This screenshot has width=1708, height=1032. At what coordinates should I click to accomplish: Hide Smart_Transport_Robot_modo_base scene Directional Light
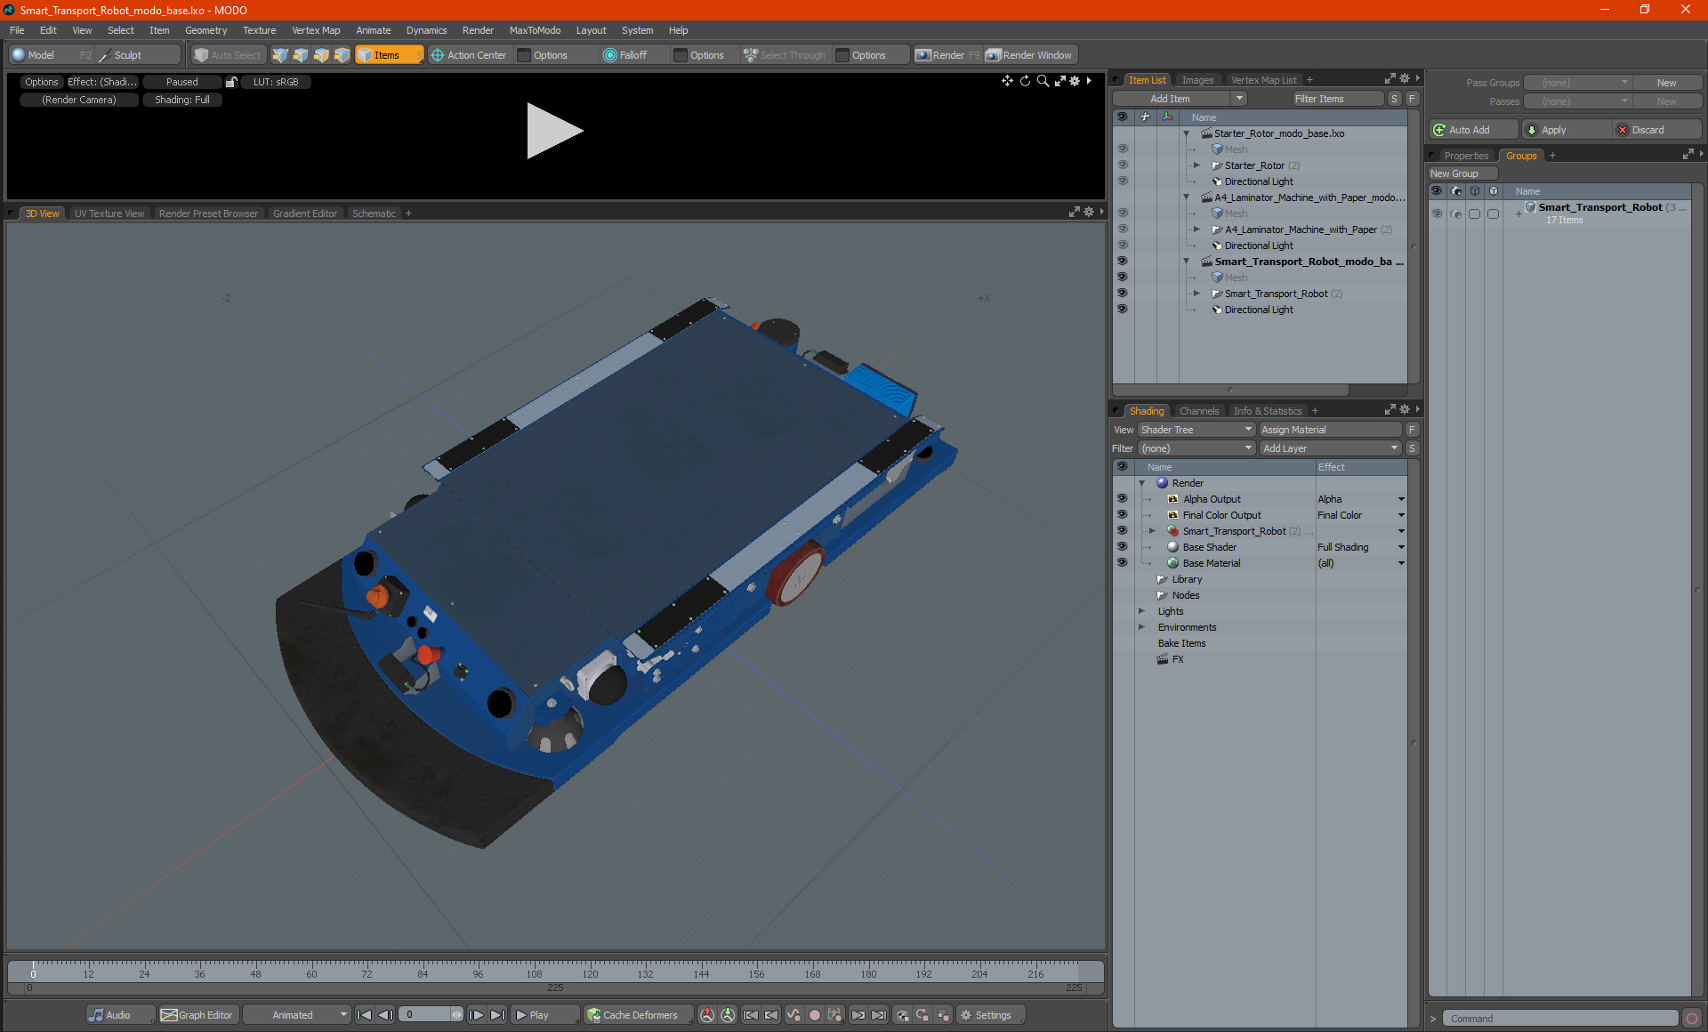pyautogui.click(x=1123, y=310)
